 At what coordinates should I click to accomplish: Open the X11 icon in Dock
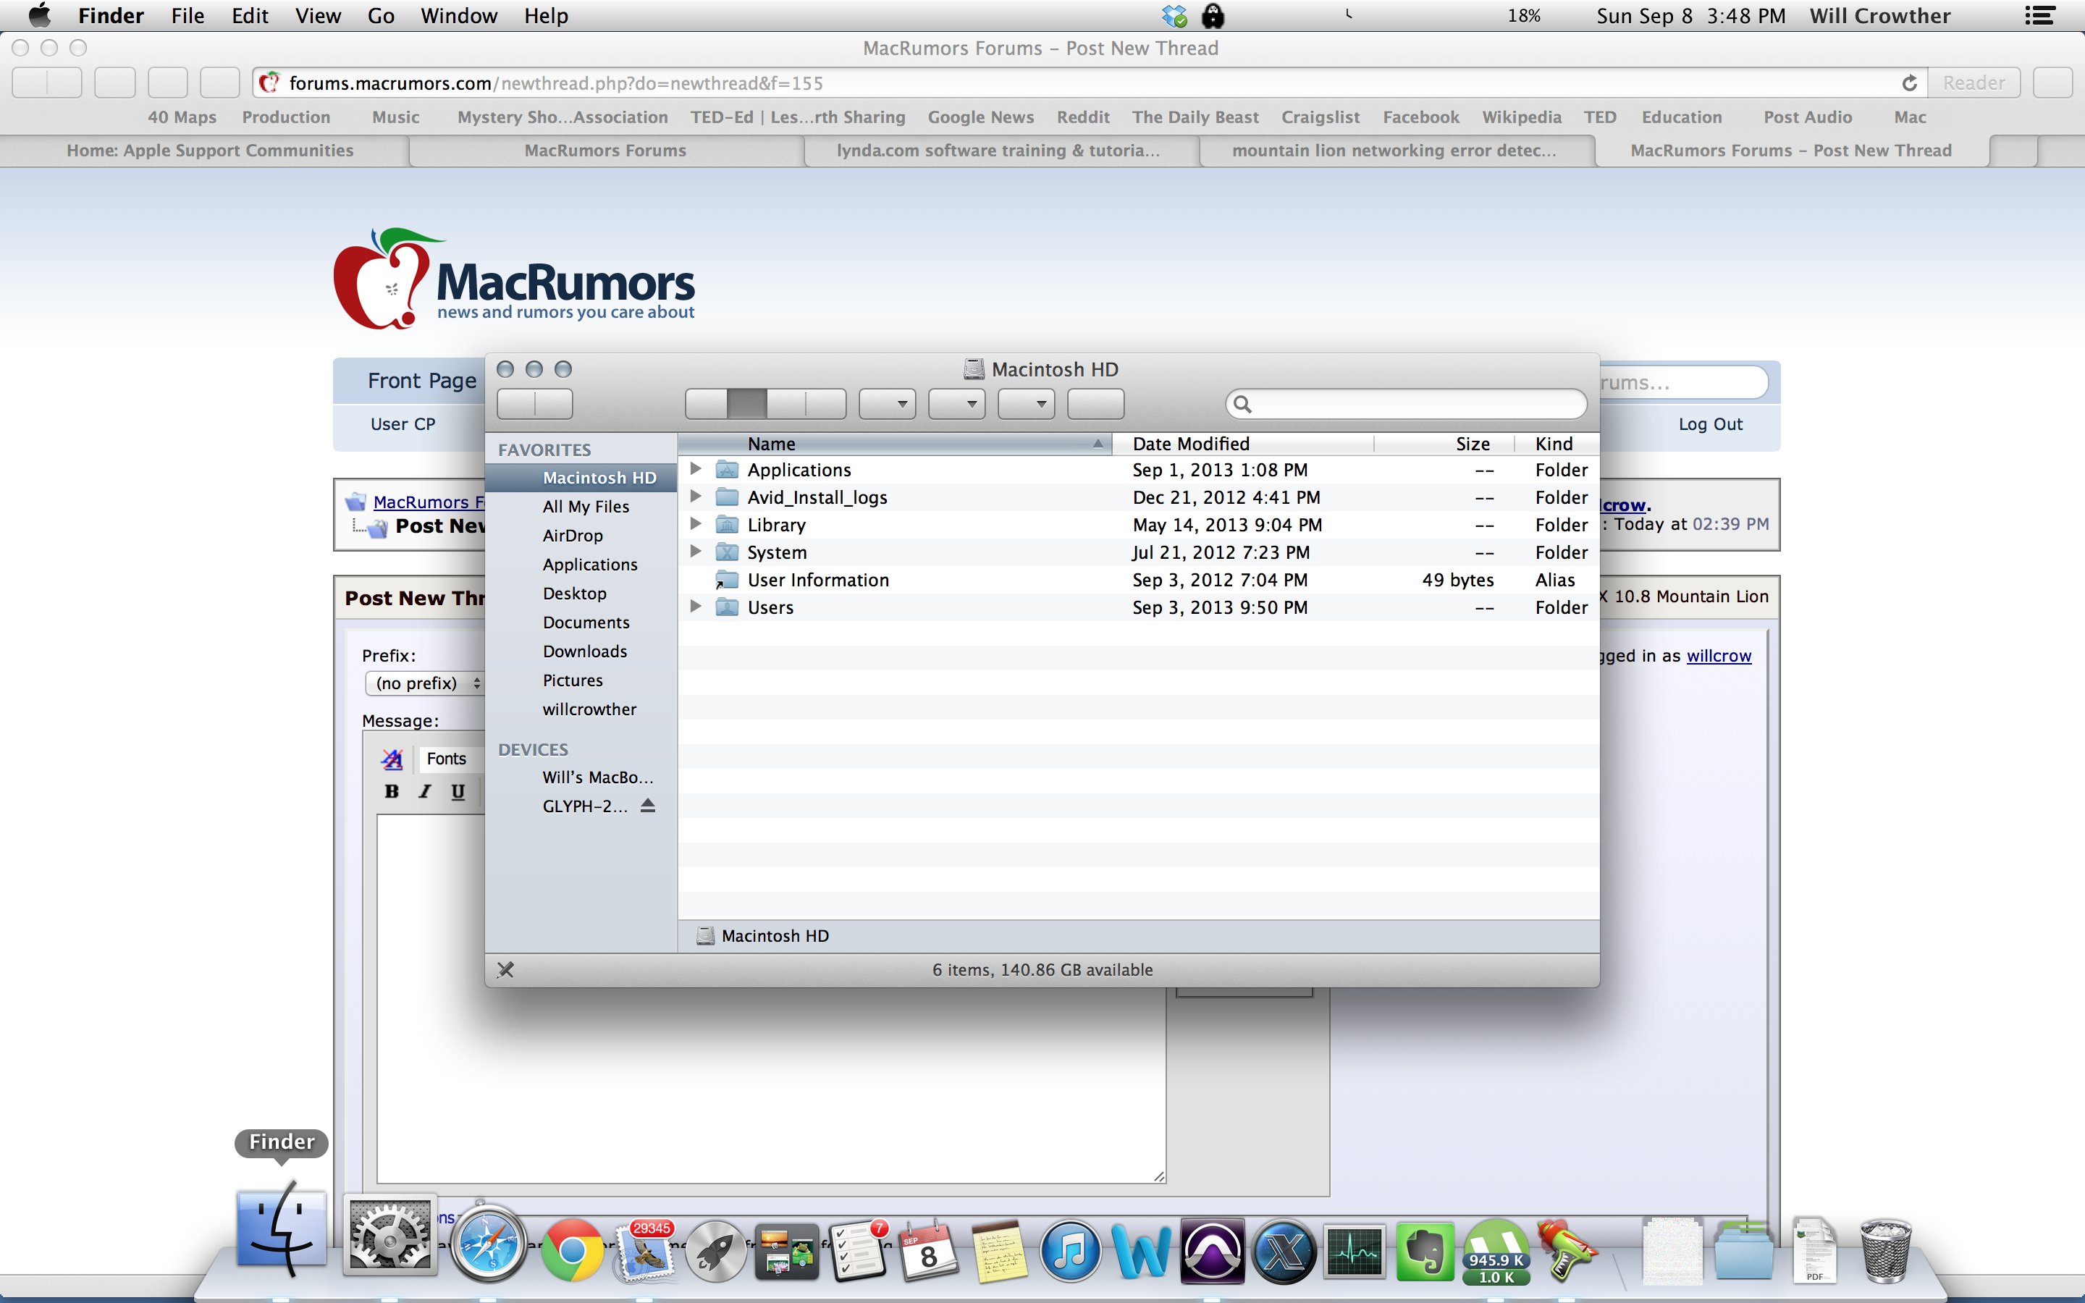point(1284,1250)
